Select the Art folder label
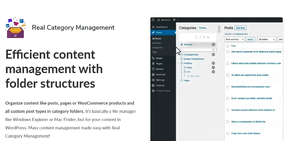The width and height of the screenshot is (290, 141). click(189, 72)
